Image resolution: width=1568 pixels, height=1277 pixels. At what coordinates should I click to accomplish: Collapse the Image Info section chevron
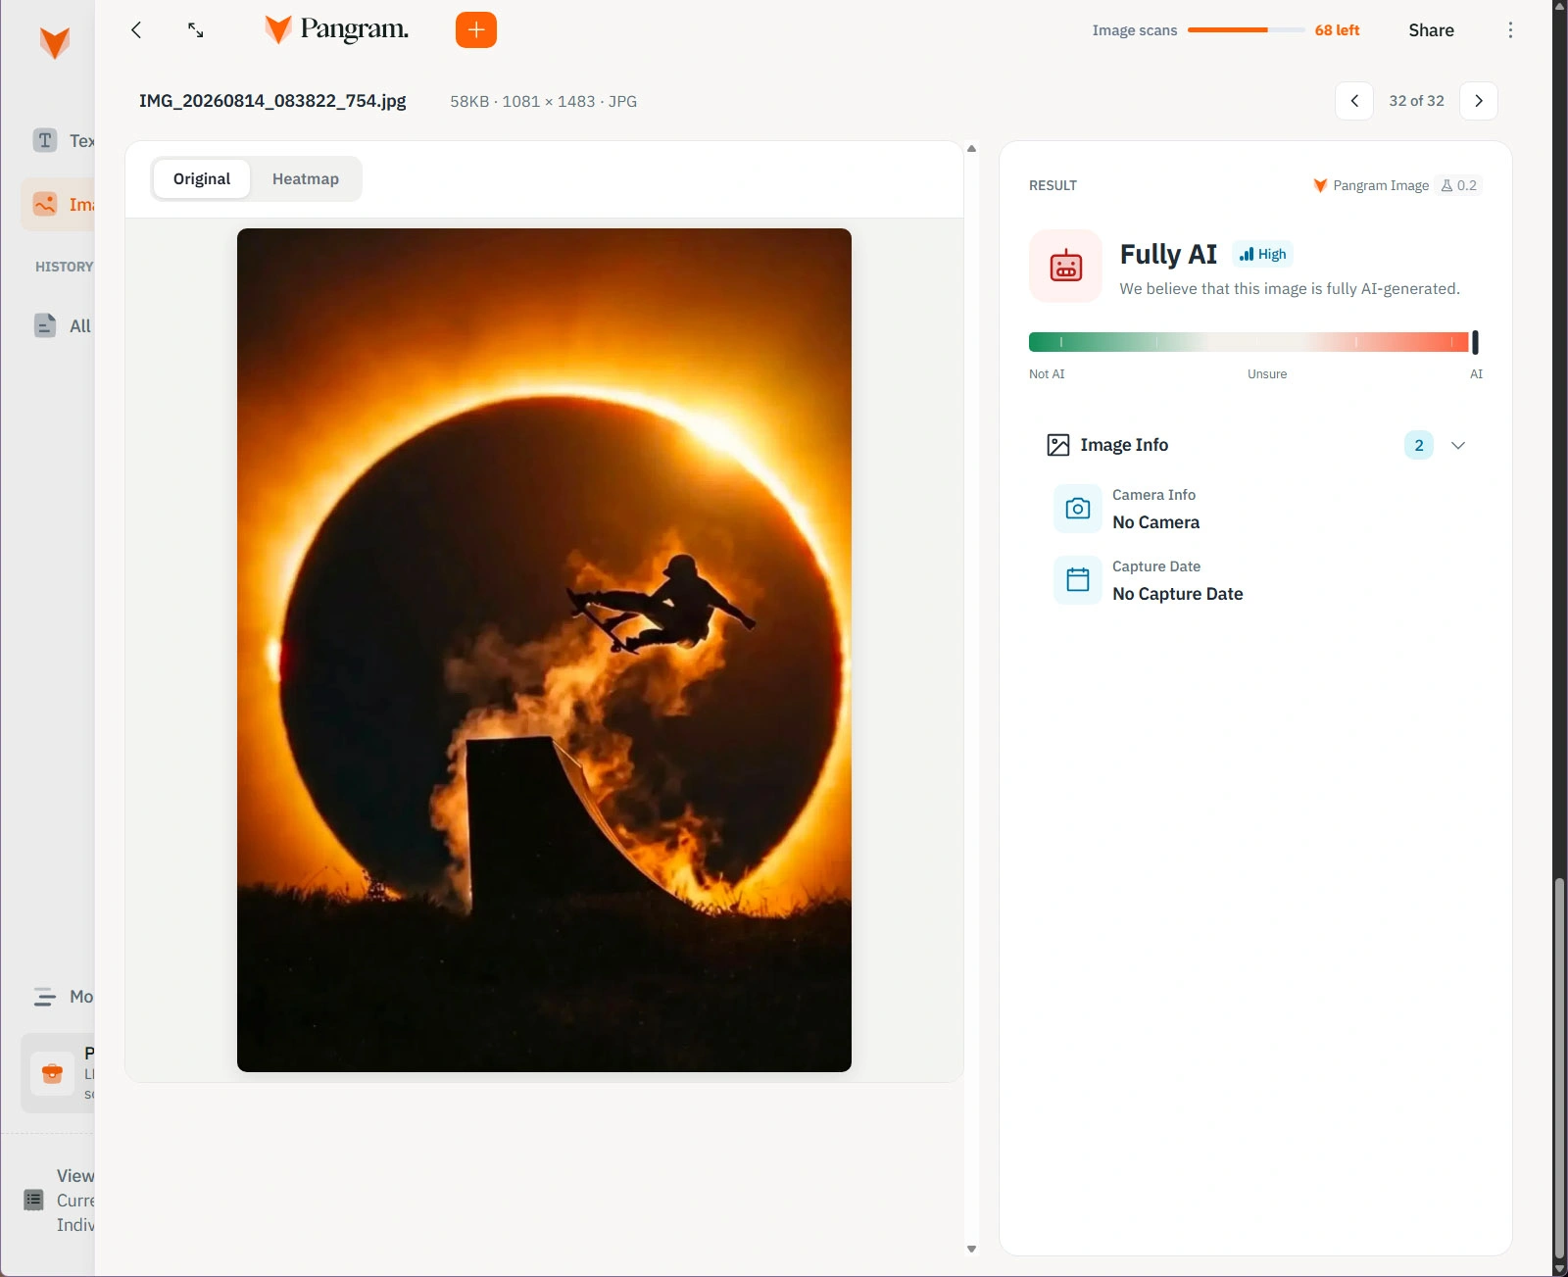(x=1458, y=445)
